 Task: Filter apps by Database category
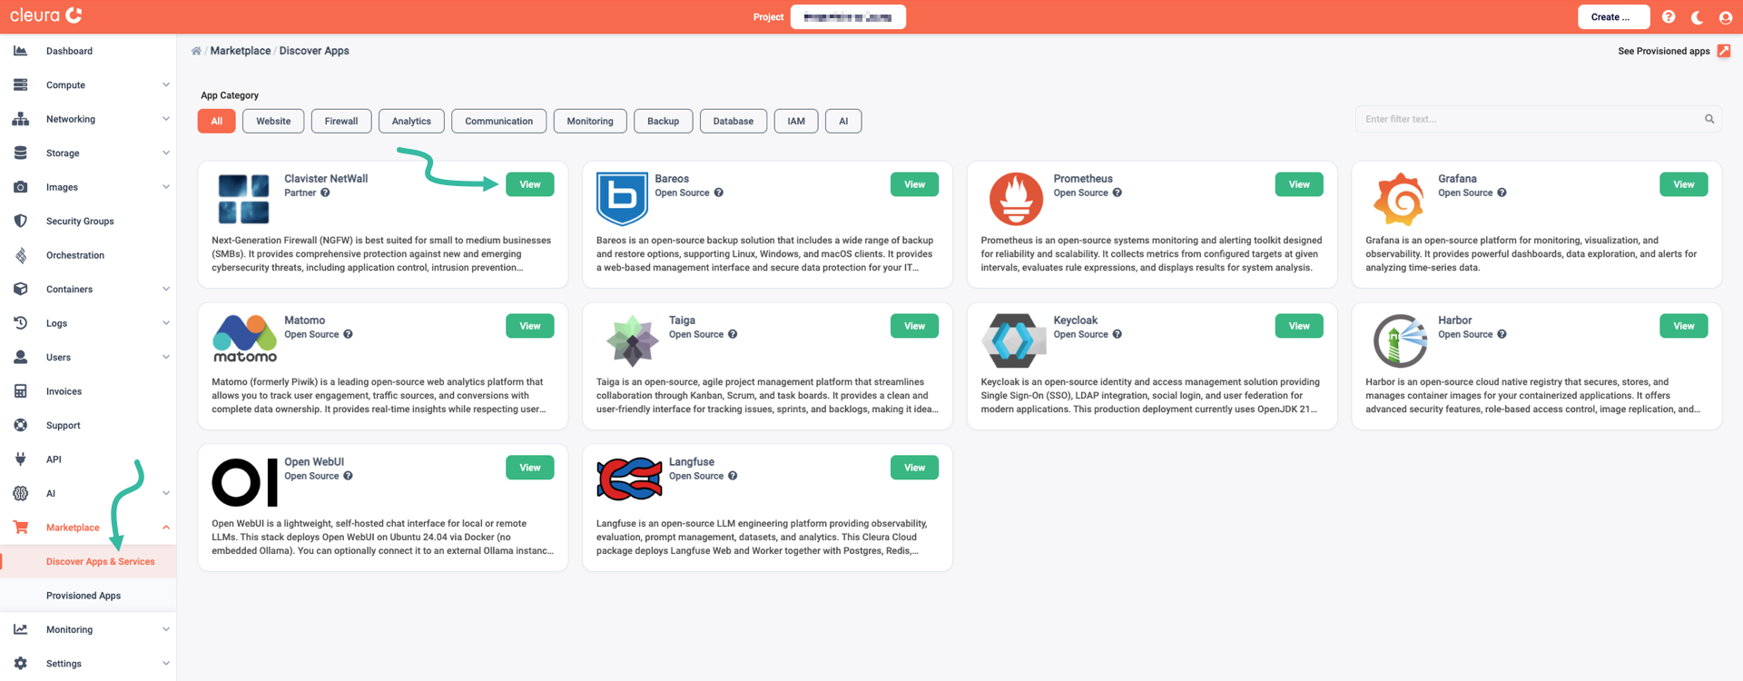point(734,121)
